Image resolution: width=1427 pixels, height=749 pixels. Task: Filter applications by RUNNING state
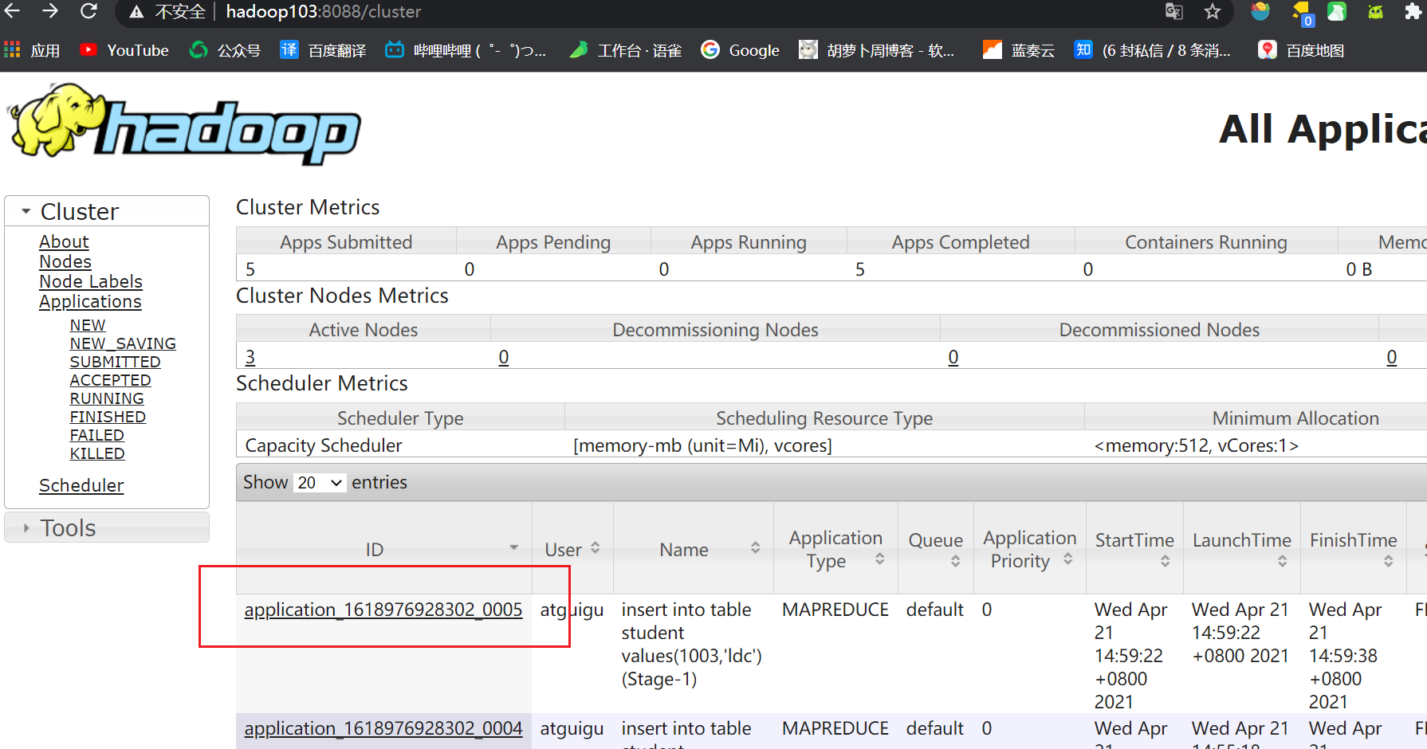[107, 398]
